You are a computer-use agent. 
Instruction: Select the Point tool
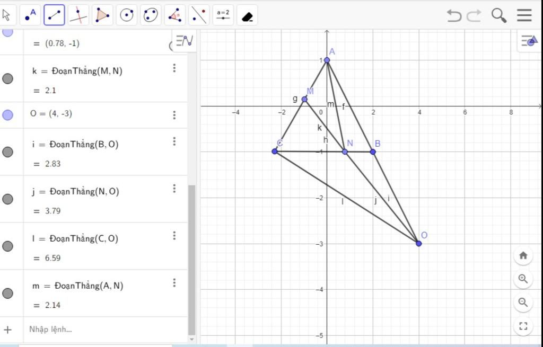click(x=30, y=15)
